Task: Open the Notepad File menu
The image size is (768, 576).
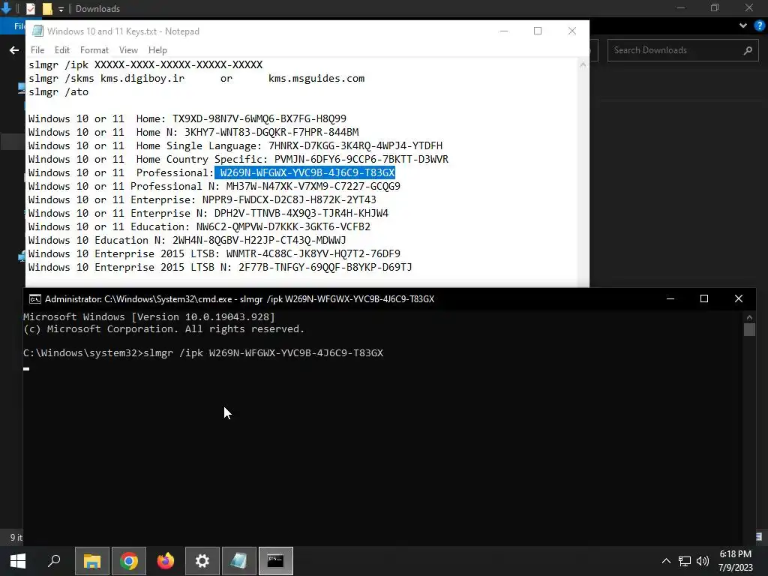Action: [37, 50]
